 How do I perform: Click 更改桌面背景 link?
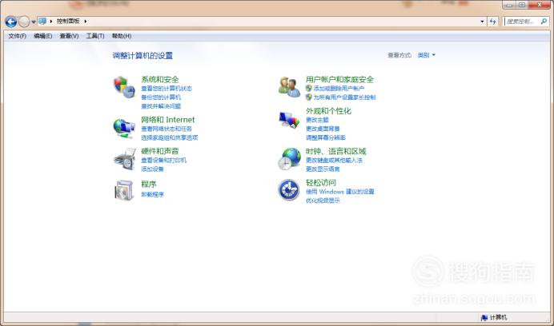[323, 129]
